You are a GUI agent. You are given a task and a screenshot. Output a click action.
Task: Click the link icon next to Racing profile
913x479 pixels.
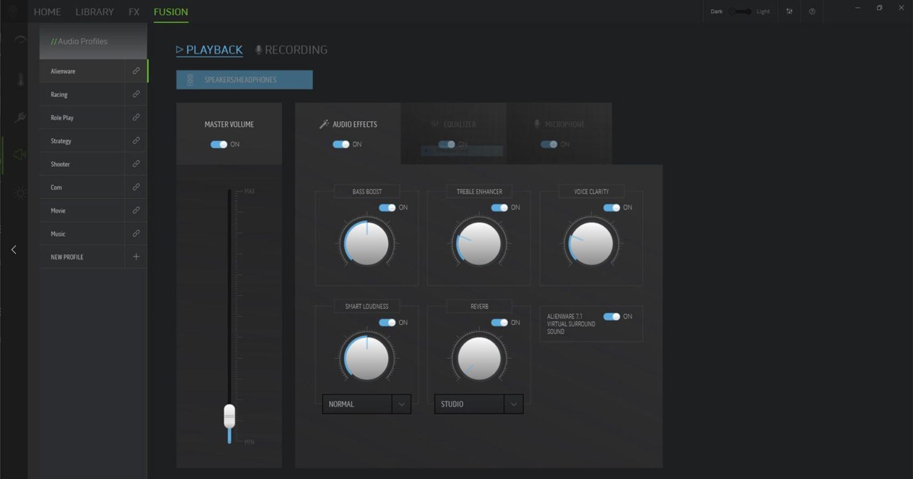coord(136,94)
